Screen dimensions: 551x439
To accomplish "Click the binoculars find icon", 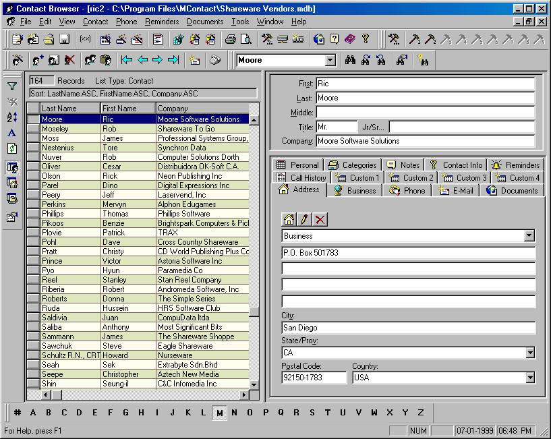I will (x=350, y=60).
